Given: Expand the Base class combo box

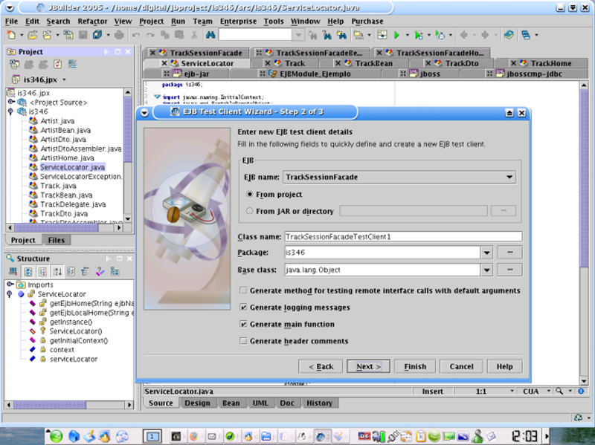Looking at the screenshot, I should [x=486, y=270].
